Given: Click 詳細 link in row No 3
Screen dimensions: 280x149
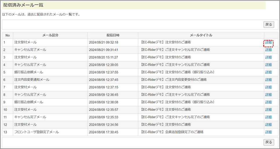Looking at the screenshot, I should click(268, 57).
